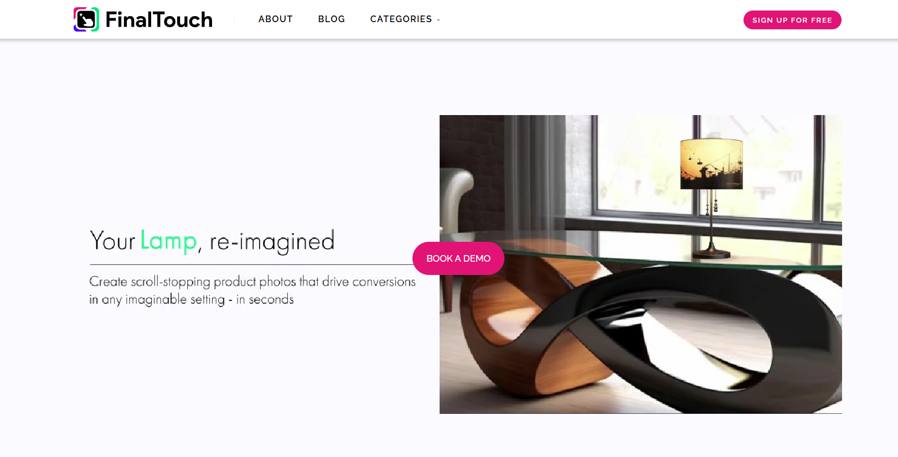Go to the BLOG page
Screen dimensions: 898x457
click(x=331, y=19)
